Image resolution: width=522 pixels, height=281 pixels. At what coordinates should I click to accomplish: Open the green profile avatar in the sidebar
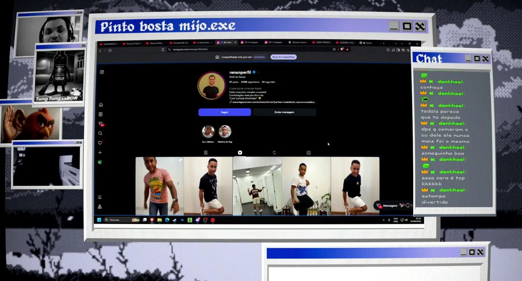(100, 162)
